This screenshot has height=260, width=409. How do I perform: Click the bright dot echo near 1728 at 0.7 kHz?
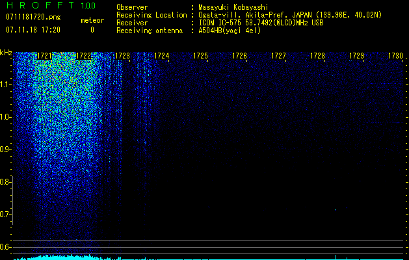click(x=336, y=210)
